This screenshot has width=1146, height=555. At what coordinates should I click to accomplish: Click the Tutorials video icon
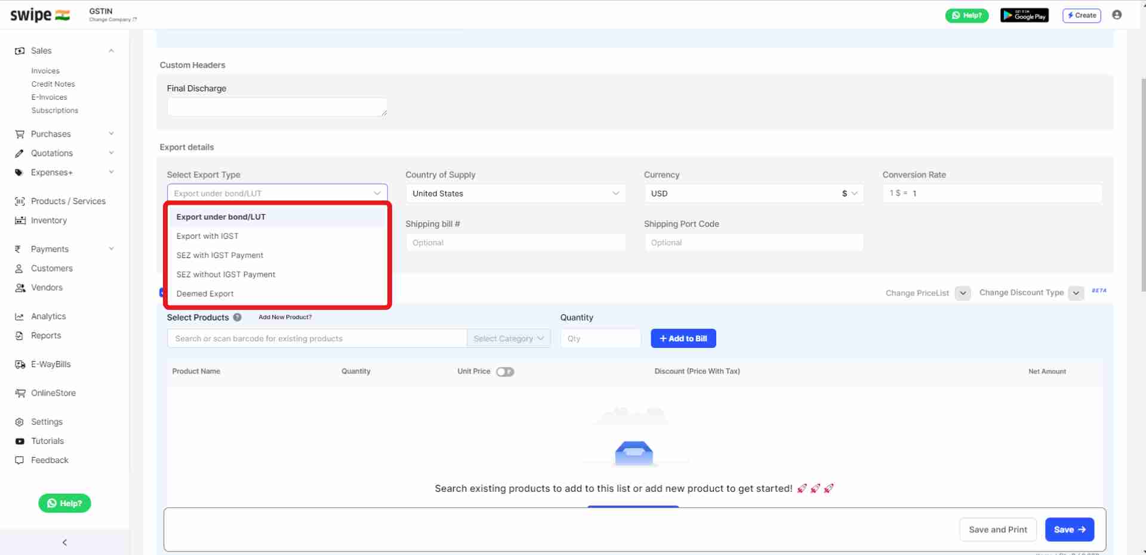coord(20,441)
